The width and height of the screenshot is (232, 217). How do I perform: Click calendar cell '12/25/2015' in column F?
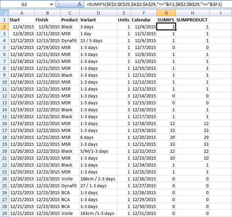pyautogui.click(x=144, y=172)
